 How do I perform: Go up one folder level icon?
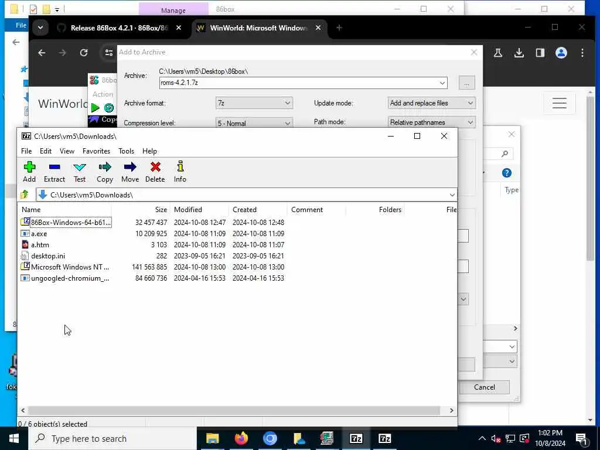click(25, 195)
